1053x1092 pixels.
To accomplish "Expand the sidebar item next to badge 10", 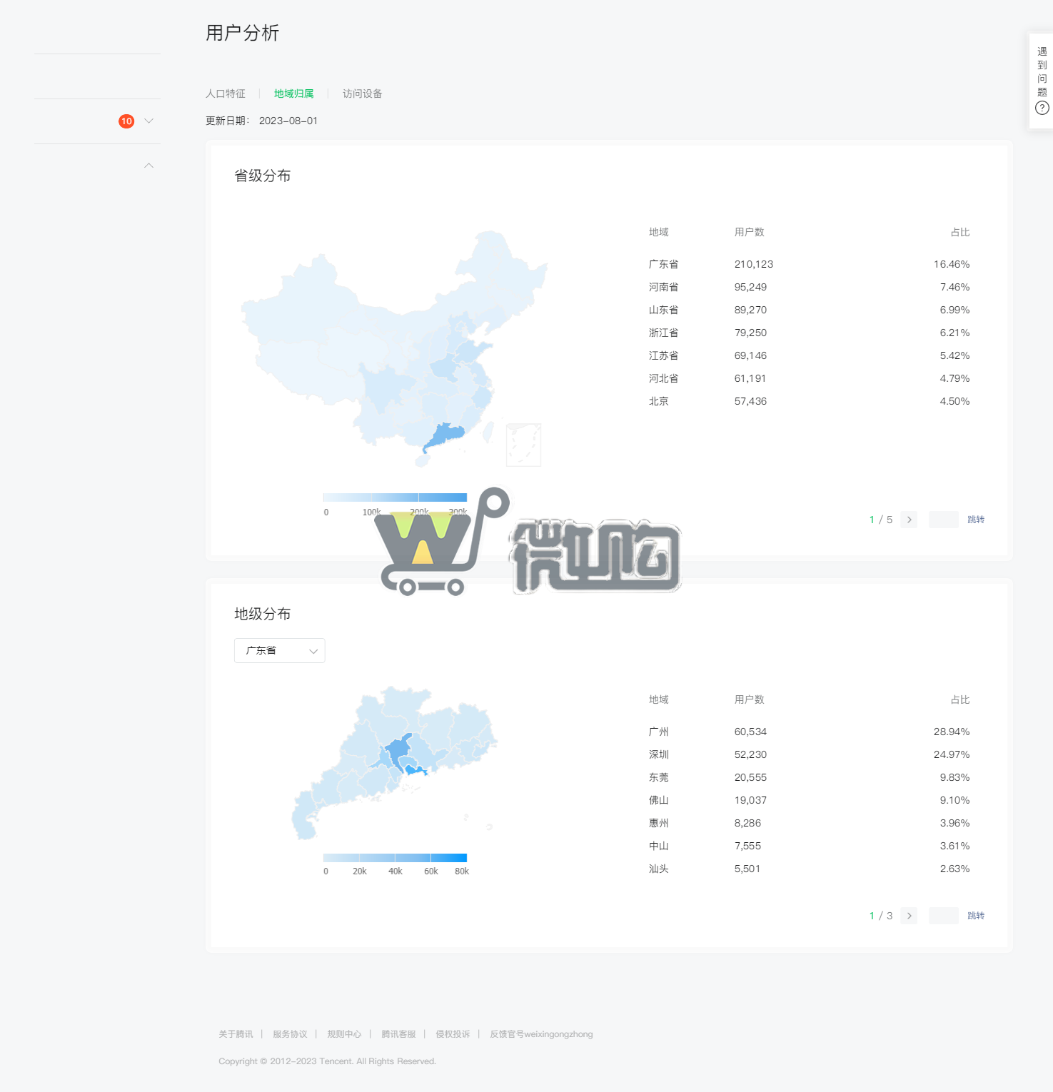I will pos(148,121).
